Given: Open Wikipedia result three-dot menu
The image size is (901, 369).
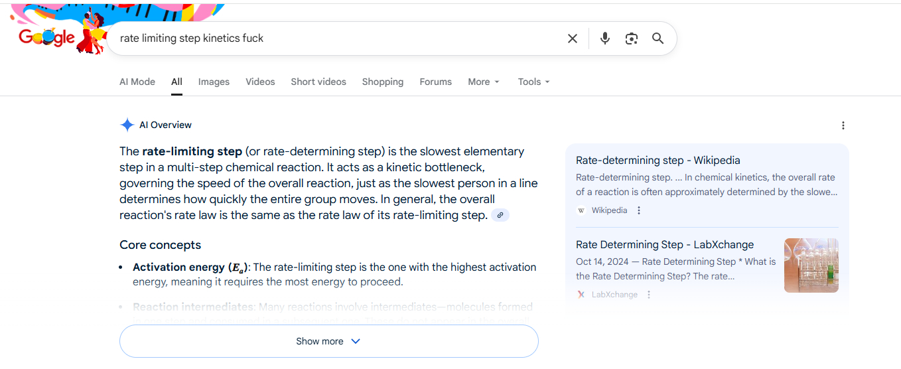Looking at the screenshot, I should pos(639,210).
